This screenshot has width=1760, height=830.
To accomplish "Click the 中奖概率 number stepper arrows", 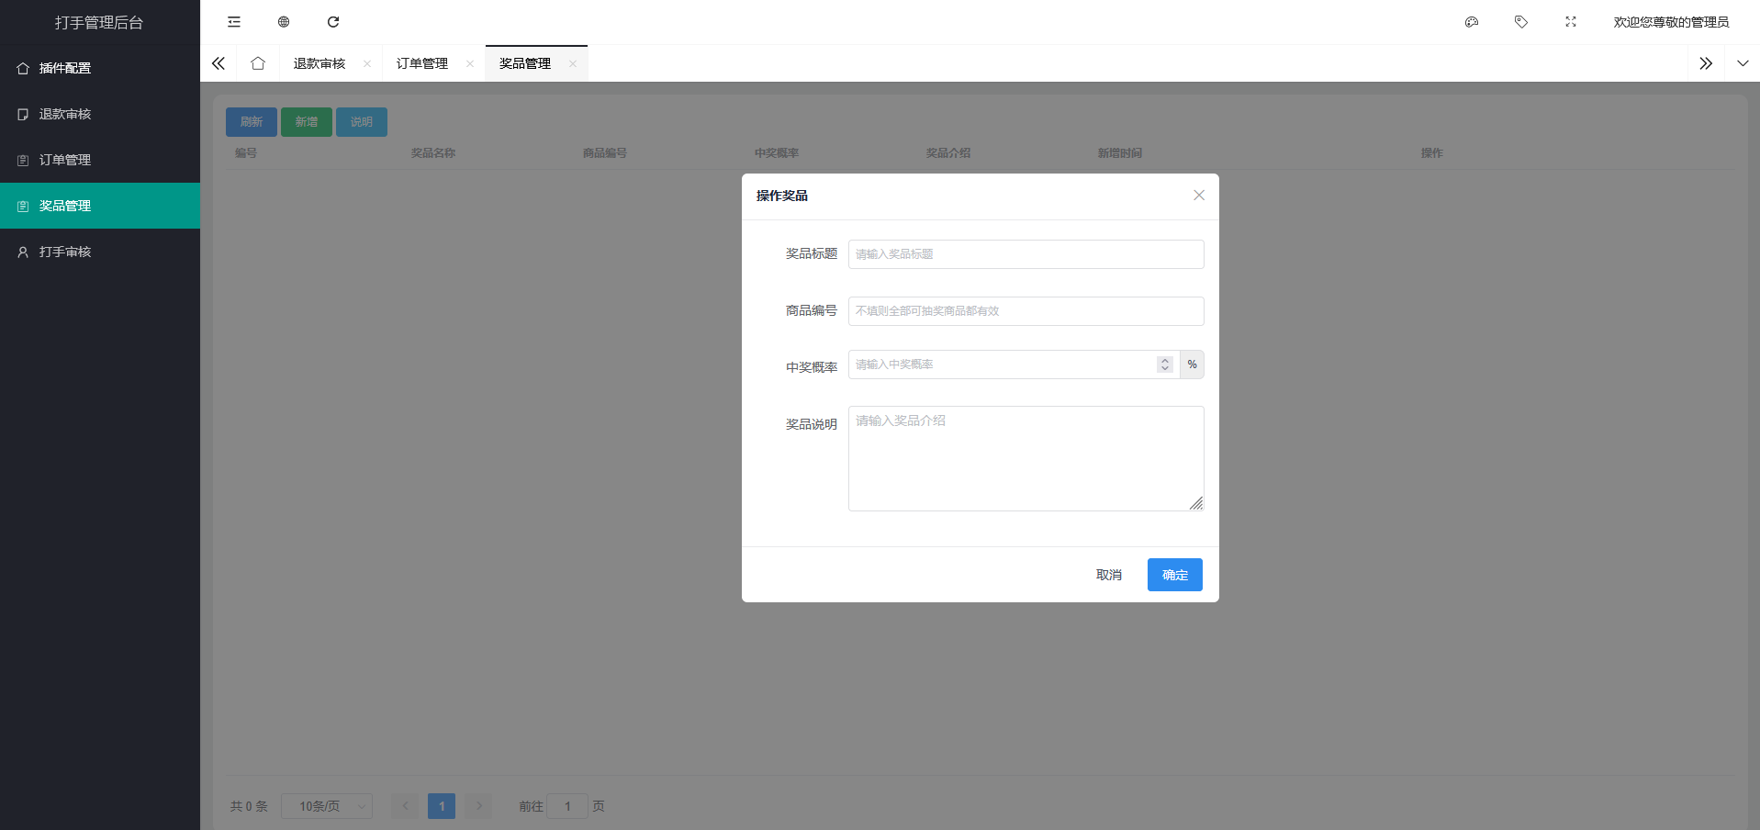I will [x=1165, y=365].
